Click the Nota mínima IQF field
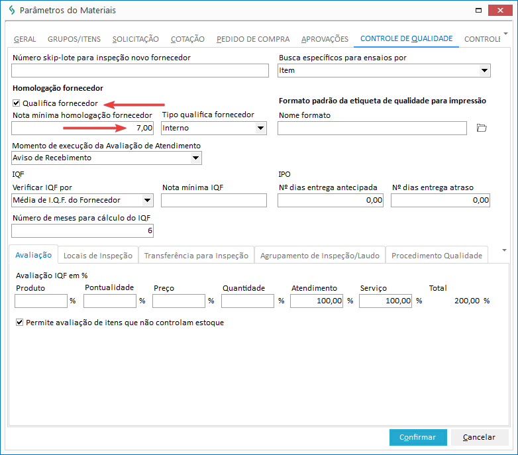 pyautogui.click(x=214, y=201)
